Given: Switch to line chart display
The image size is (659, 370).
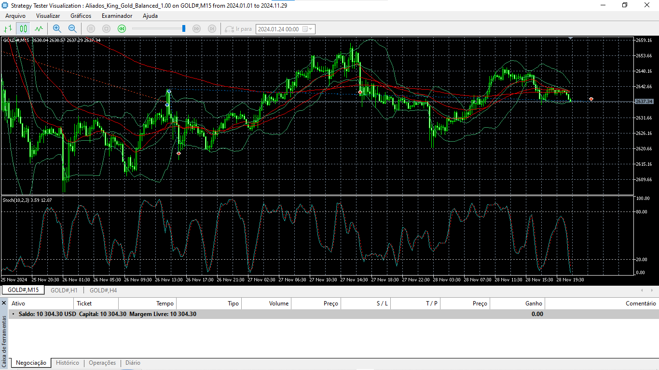Looking at the screenshot, I should click(x=39, y=29).
